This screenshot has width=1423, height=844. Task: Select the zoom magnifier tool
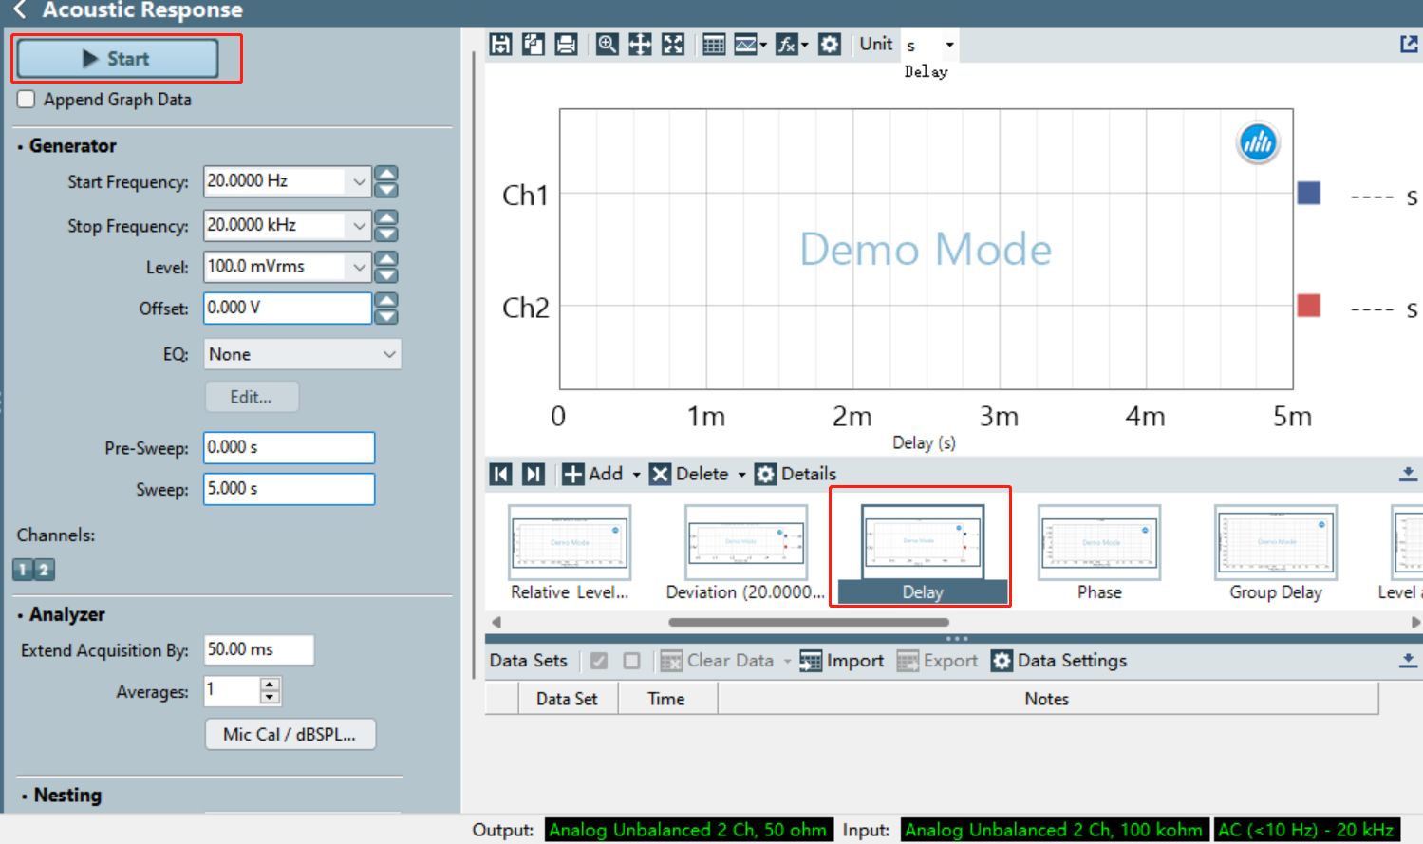[608, 44]
